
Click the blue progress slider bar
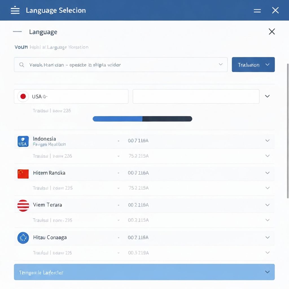[x=142, y=119]
